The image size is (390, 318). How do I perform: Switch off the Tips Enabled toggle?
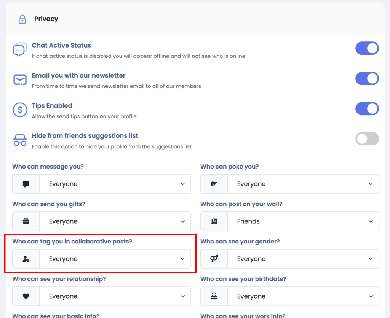[367, 109]
